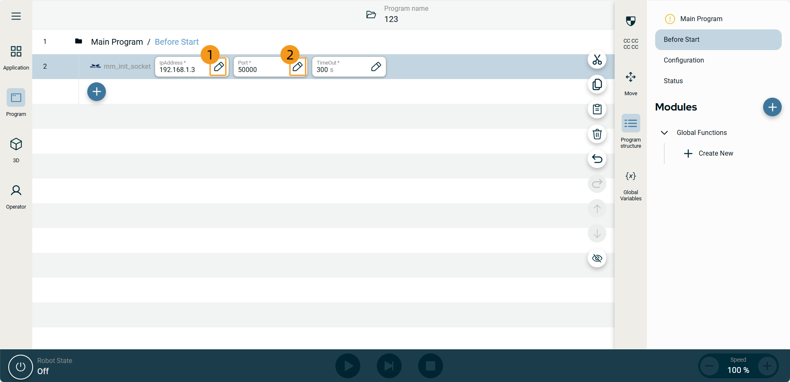Screen dimensions: 790x382
Task: Redo the last undone action
Action: tap(597, 184)
